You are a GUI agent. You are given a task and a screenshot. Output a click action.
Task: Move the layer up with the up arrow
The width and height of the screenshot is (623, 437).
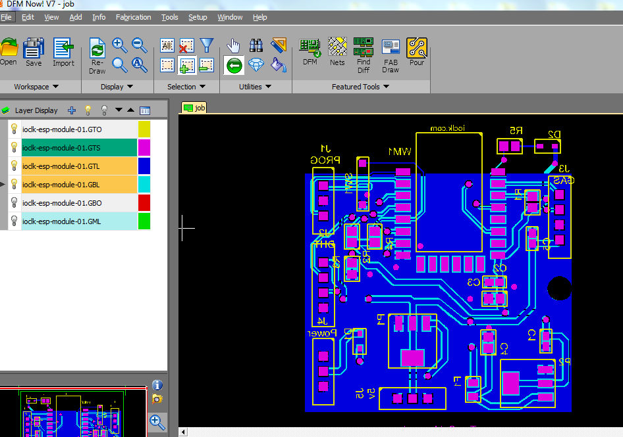130,110
